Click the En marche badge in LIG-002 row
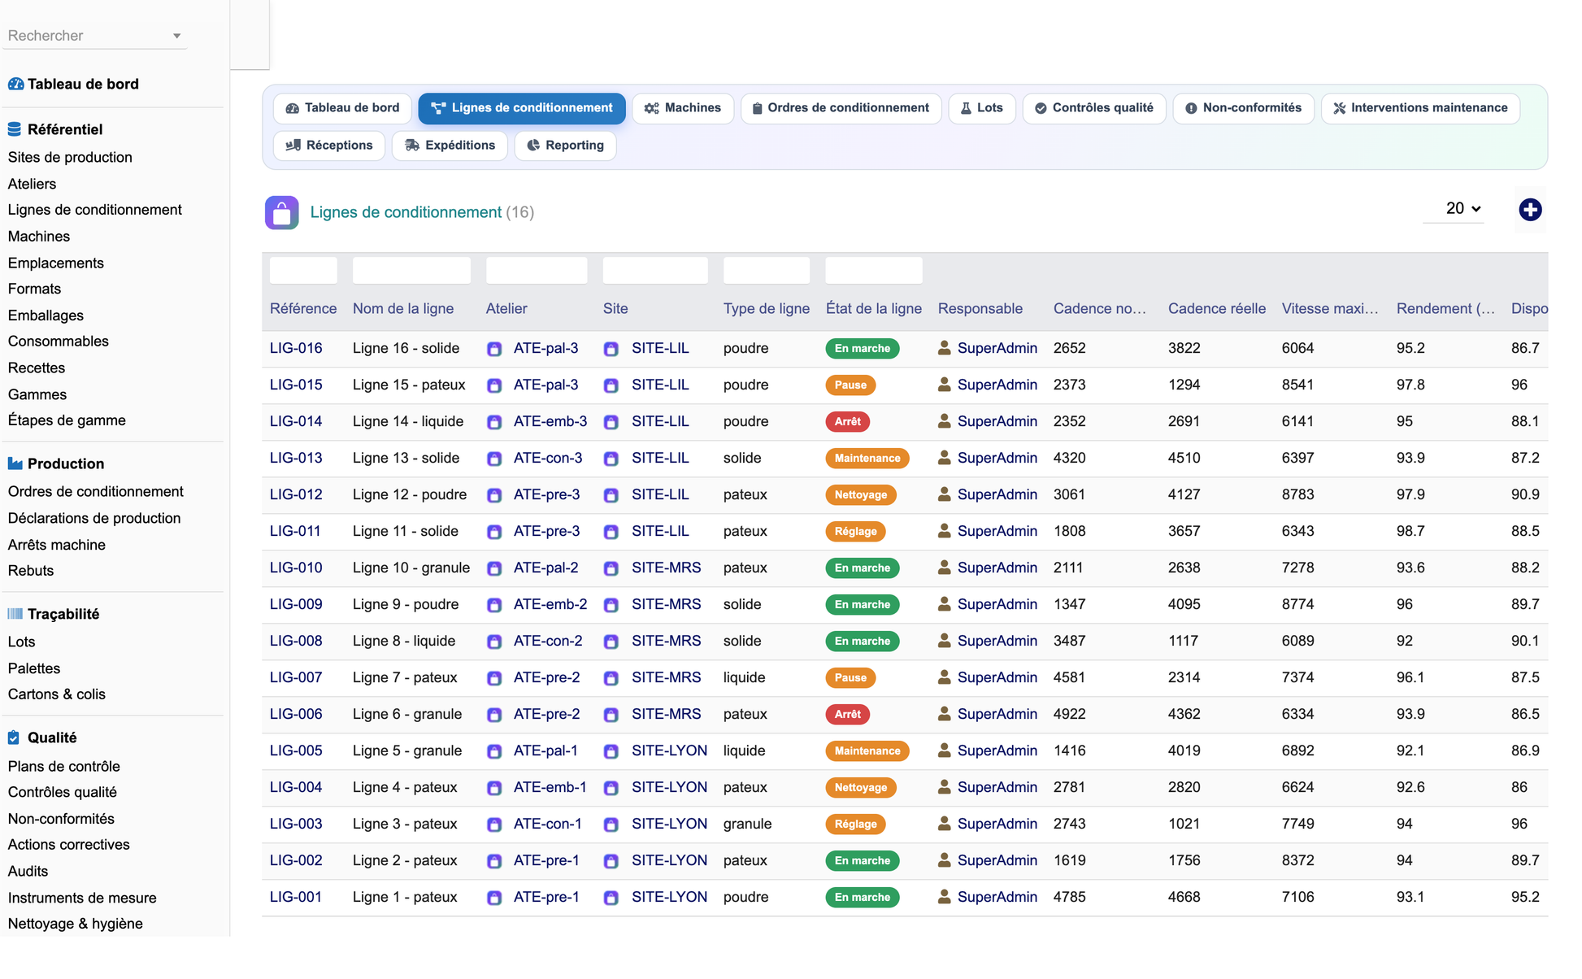Image resolution: width=1582 pixels, height=979 pixels. pos(862,861)
